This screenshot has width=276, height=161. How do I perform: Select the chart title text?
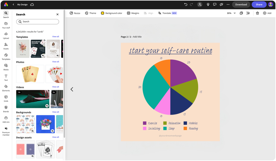tap(170, 51)
